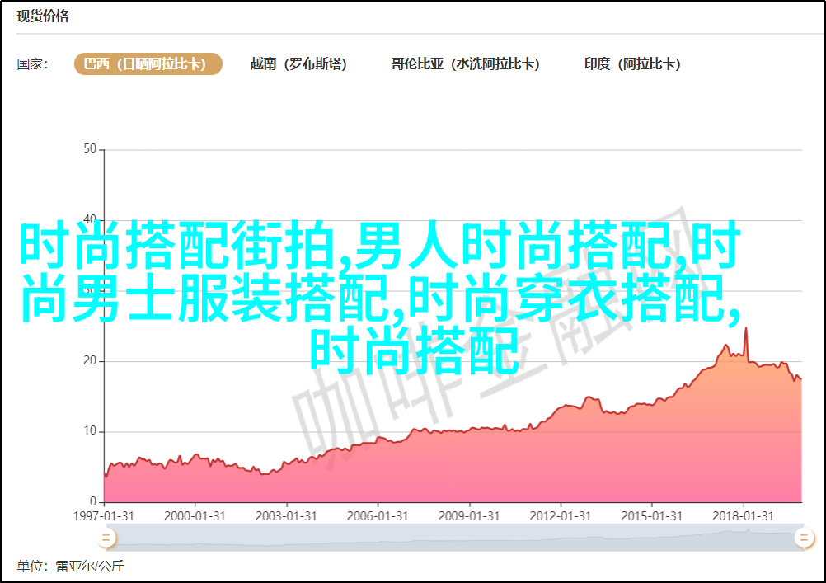Select the 巴西（日晒阿拉比卡）country option
This screenshot has height=583, width=826.
pyautogui.click(x=148, y=64)
